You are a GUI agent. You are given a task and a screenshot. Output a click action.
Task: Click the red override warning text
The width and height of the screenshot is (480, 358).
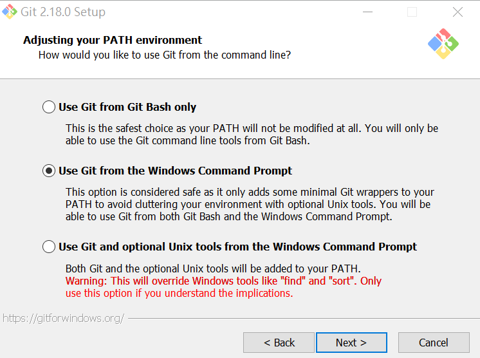223,287
